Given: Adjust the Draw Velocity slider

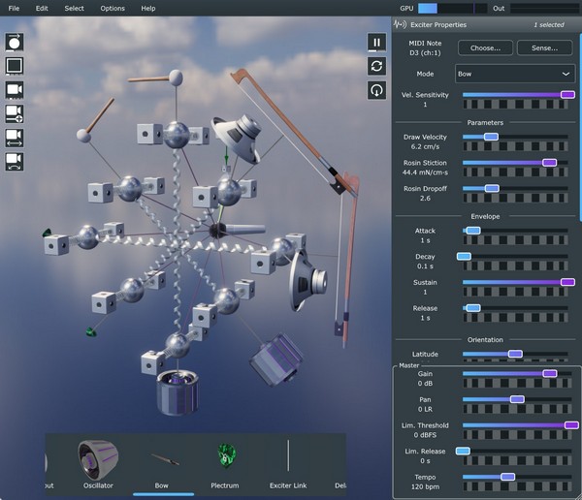Looking at the screenshot, I should point(515,138).
